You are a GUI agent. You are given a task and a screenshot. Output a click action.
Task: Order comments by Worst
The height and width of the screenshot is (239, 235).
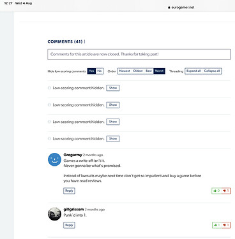click(159, 71)
